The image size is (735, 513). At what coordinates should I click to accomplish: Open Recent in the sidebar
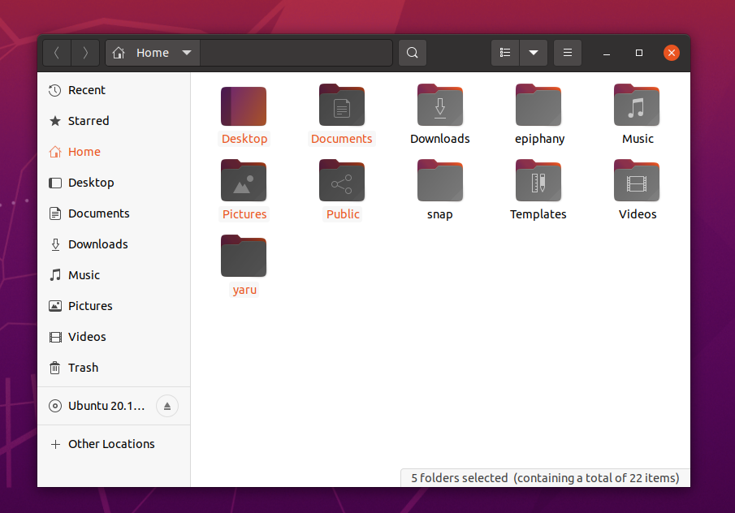[x=114, y=90]
